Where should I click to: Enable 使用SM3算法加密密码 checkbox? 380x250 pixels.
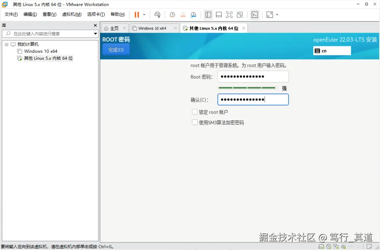[195, 122]
